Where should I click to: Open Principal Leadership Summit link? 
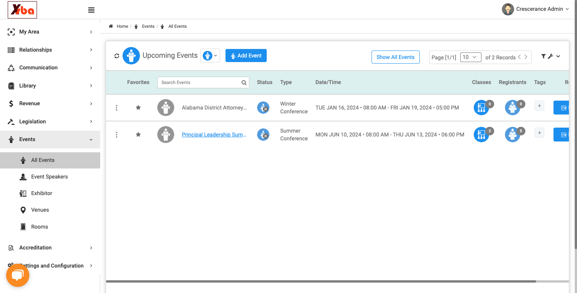(x=214, y=135)
